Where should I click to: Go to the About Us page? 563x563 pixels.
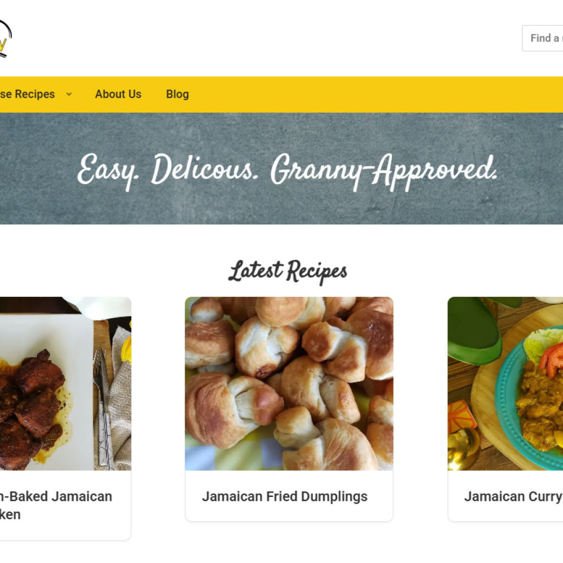pyautogui.click(x=118, y=94)
